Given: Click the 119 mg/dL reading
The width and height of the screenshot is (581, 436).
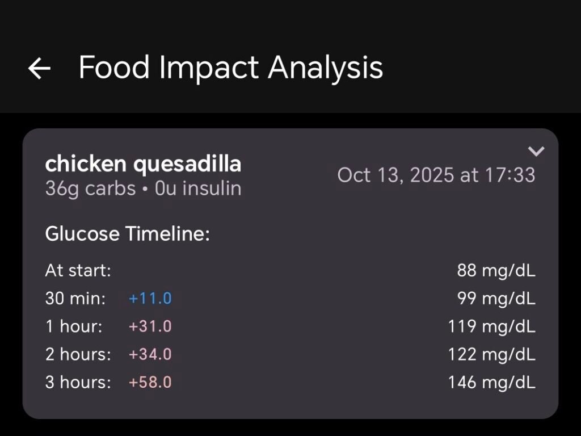Looking at the screenshot, I should tap(491, 326).
